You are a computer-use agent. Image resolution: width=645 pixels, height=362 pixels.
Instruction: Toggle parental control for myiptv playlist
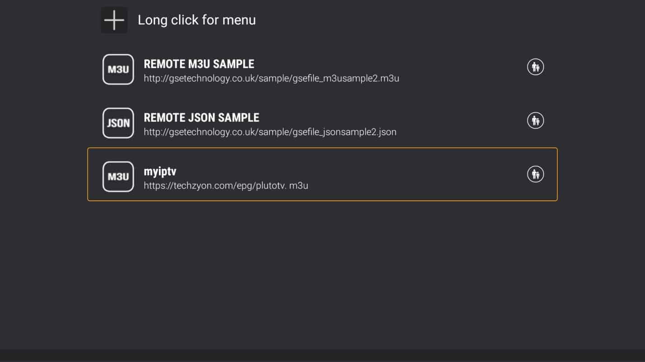pos(535,174)
